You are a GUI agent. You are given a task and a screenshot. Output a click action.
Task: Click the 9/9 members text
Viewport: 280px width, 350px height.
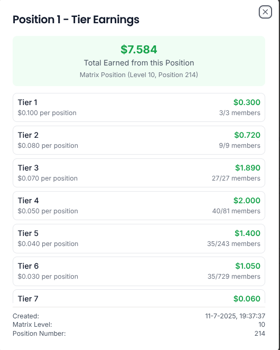click(x=239, y=146)
